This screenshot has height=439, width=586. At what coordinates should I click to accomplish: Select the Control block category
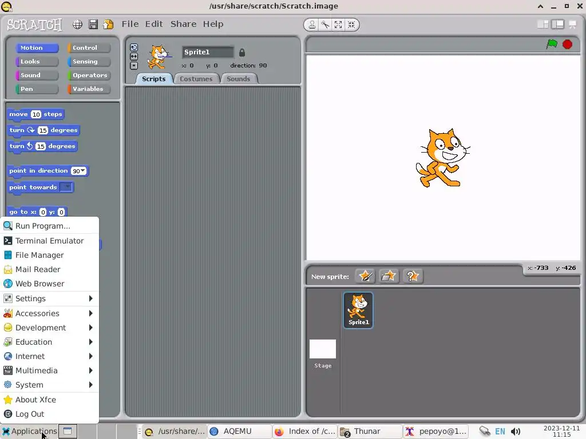[89, 48]
